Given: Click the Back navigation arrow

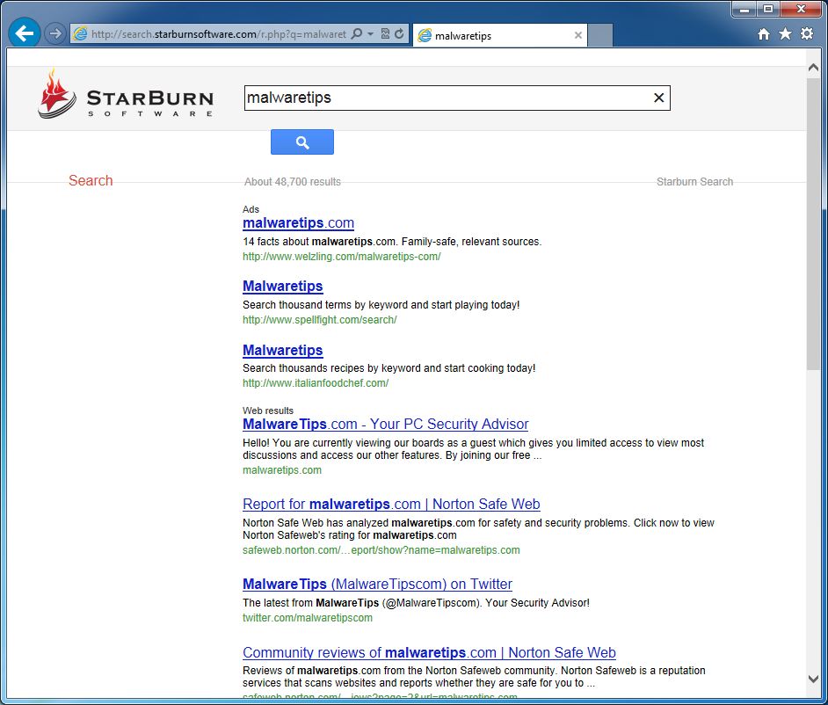Looking at the screenshot, I should point(23,33).
